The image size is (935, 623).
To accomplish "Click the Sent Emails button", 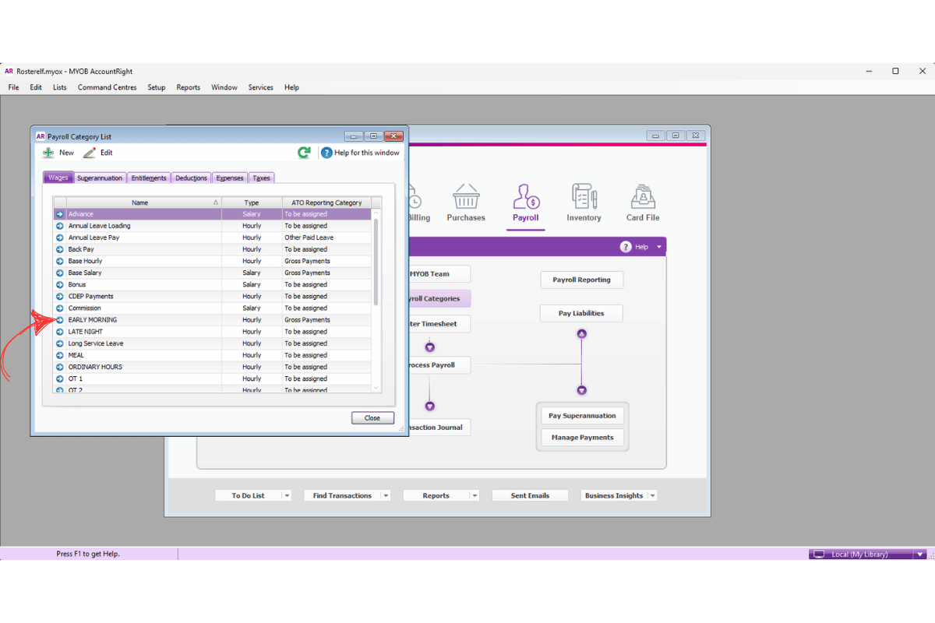I will (530, 495).
